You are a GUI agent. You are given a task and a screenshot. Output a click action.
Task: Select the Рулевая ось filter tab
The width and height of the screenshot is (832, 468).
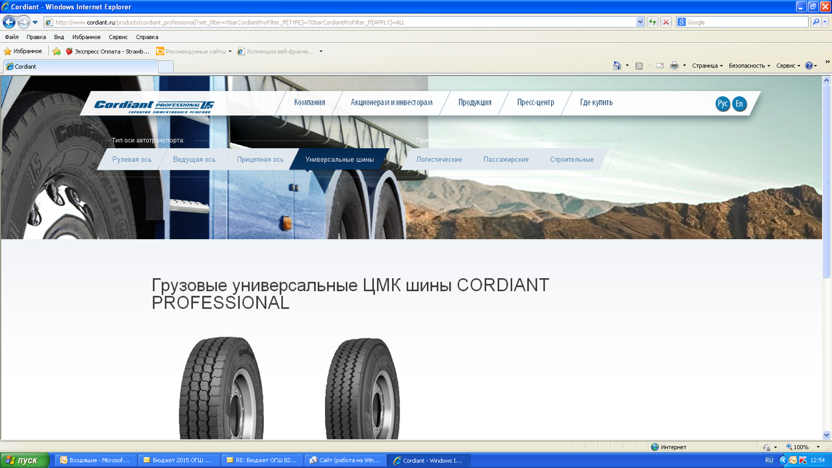pos(132,159)
